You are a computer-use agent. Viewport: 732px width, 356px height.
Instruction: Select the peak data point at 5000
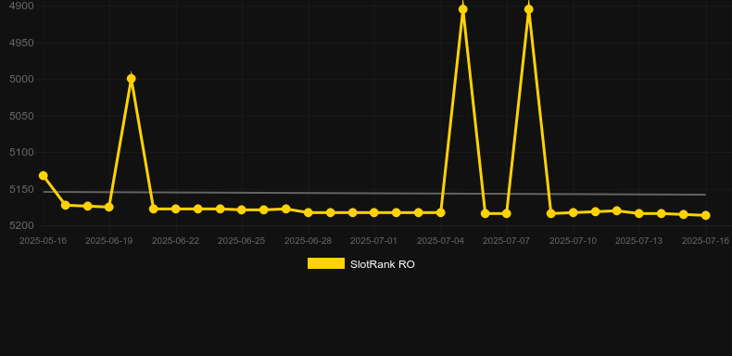132,79
